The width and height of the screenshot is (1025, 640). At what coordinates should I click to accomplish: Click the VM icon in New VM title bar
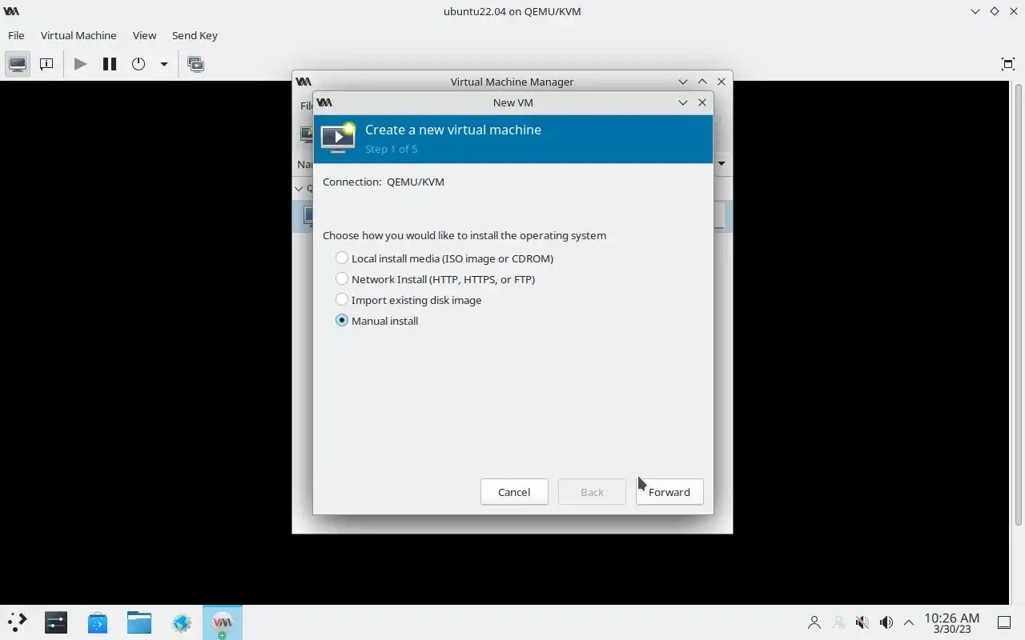click(324, 102)
